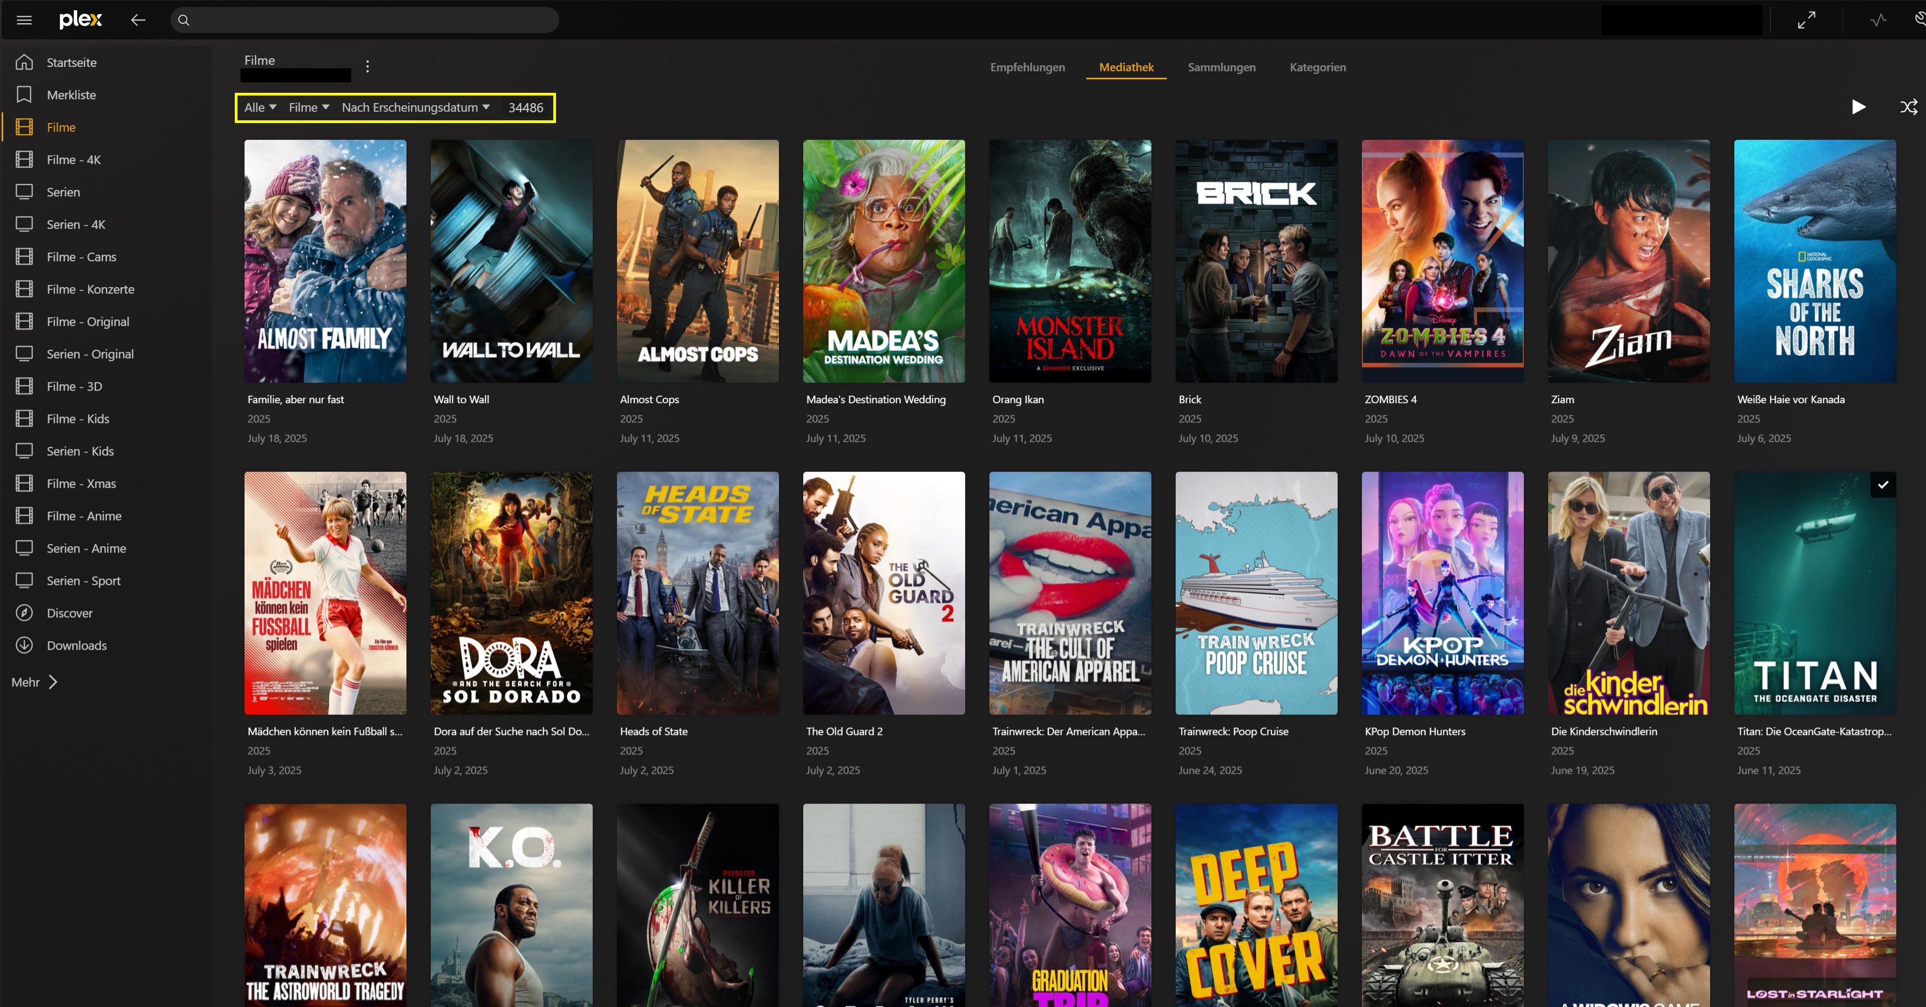Open the Heads of State poster

(697, 593)
